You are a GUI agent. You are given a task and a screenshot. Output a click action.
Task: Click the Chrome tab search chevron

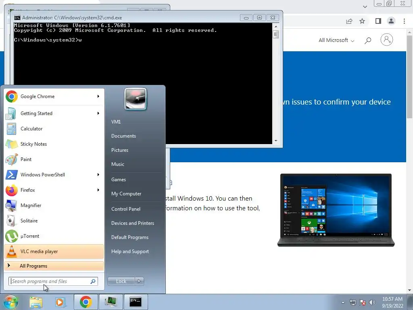[365, 6]
